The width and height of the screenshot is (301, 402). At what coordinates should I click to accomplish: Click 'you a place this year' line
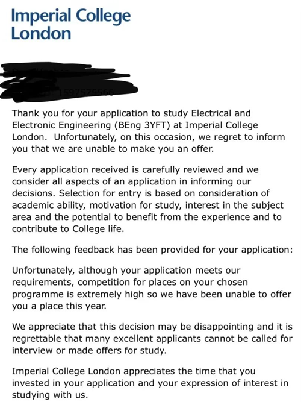pos(59,306)
